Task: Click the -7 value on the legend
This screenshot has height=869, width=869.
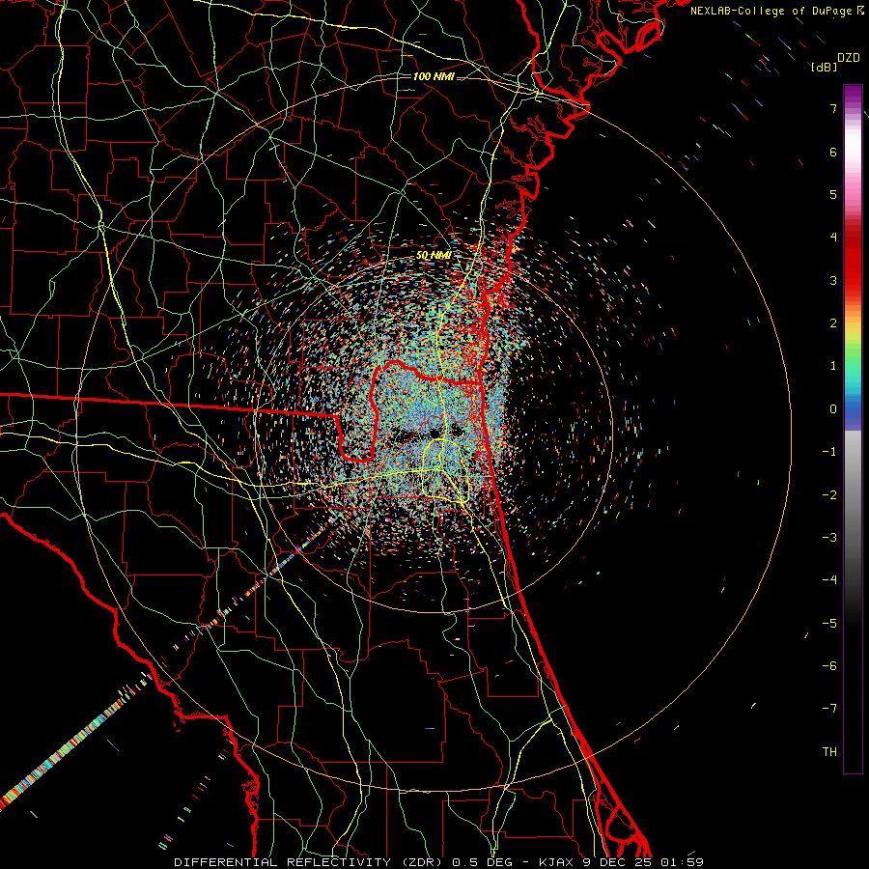Action: coord(829,709)
